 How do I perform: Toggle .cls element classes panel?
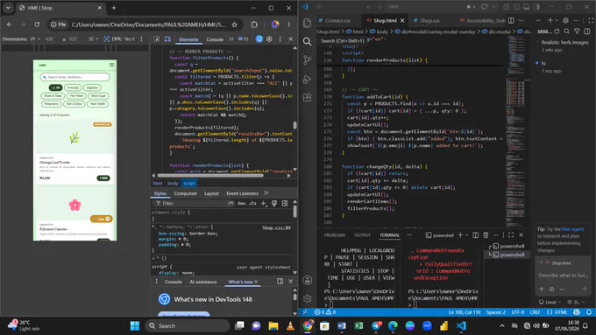(252, 203)
